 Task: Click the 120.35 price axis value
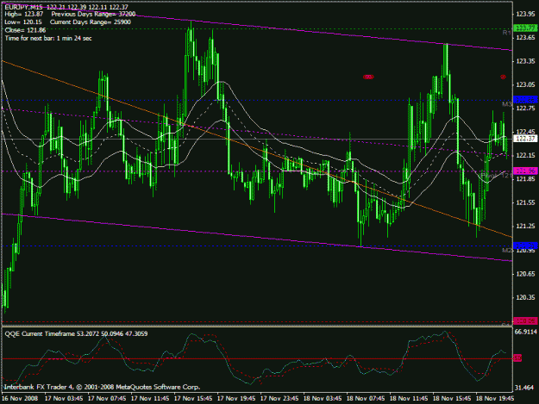[x=525, y=297]
